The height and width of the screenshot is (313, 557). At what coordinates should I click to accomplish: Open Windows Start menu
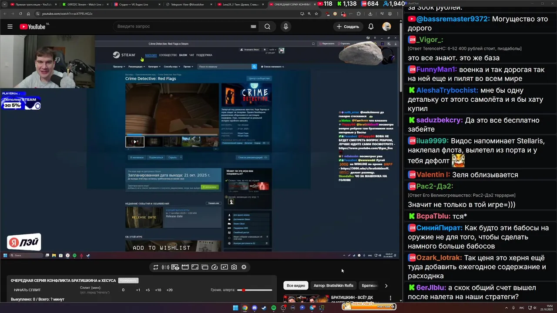pyautogui.click(x=235, y=308)
